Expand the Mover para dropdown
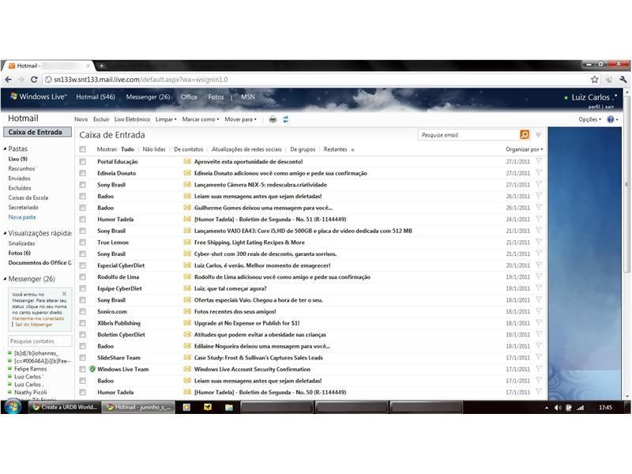The image size is (632, 474). (x=241, y=119)
